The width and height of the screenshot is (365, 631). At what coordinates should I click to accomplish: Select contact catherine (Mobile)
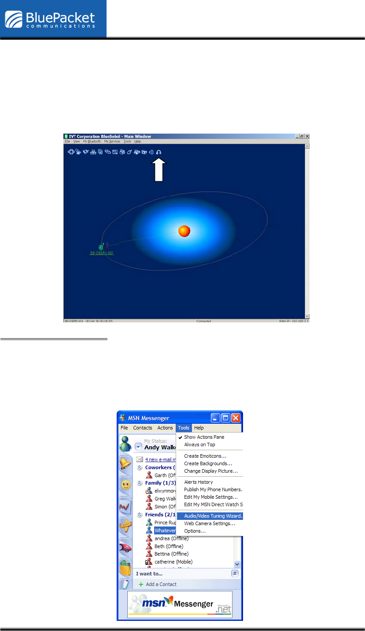coord(169,562)
